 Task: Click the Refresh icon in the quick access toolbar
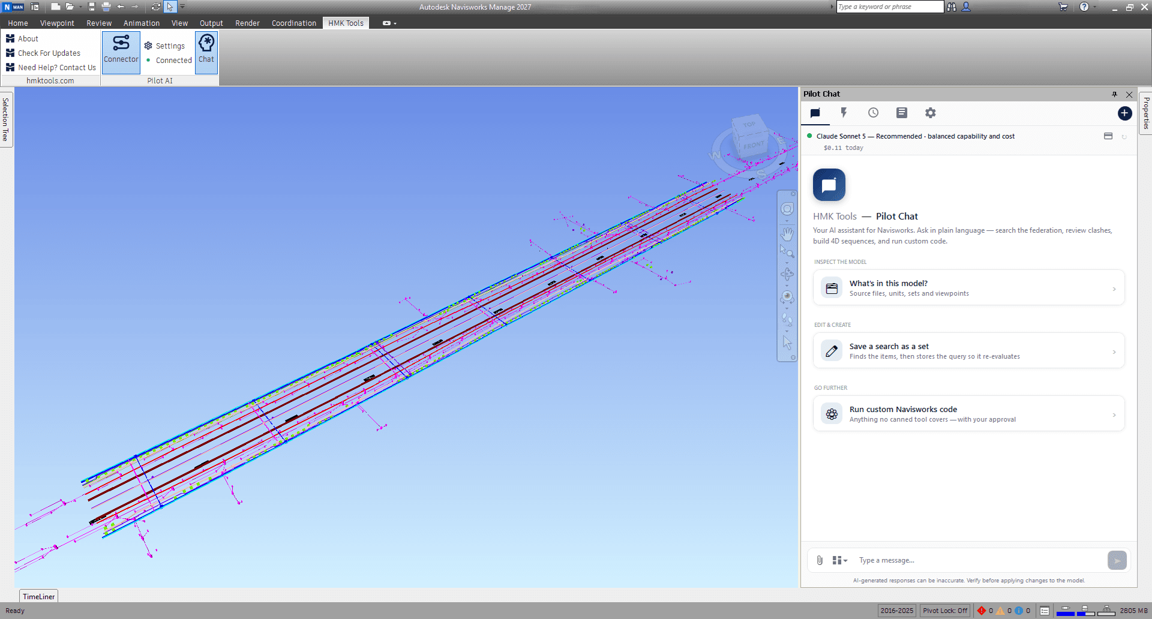[x=156, y=7]
